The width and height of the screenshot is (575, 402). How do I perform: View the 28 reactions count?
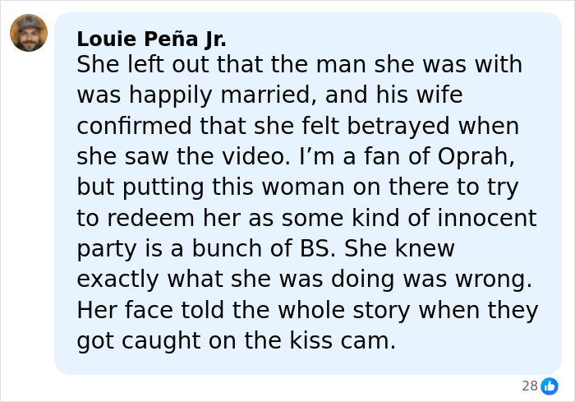coord(530,386)
